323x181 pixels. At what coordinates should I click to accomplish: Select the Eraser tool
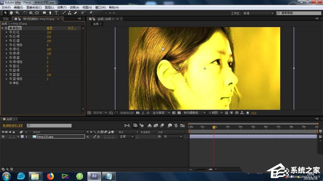coord(76,13)
